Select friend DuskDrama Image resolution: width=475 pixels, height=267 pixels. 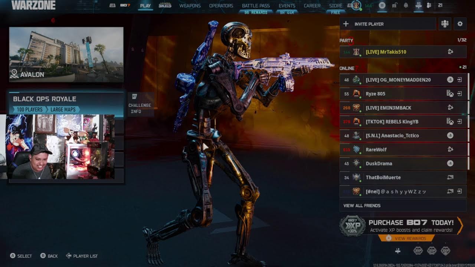[403, 164]
